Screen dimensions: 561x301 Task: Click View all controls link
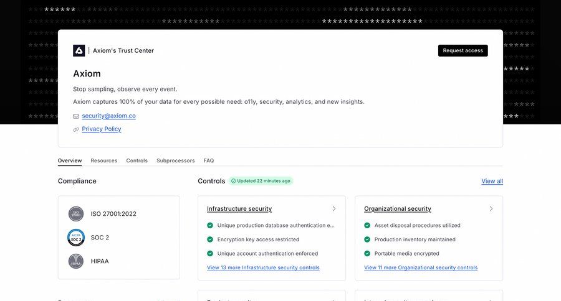tap(492, 181)
